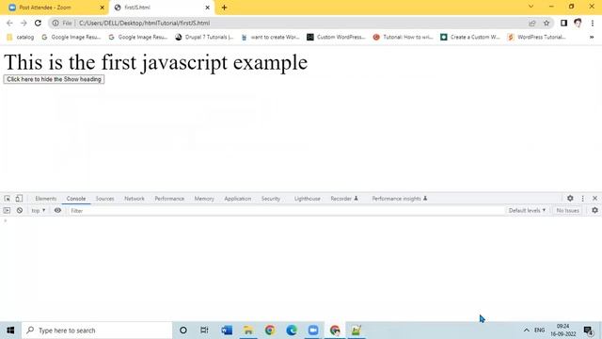The image size is (602, 339).
Task: Switch to the Console tab
Action: (x=76, y=199)
